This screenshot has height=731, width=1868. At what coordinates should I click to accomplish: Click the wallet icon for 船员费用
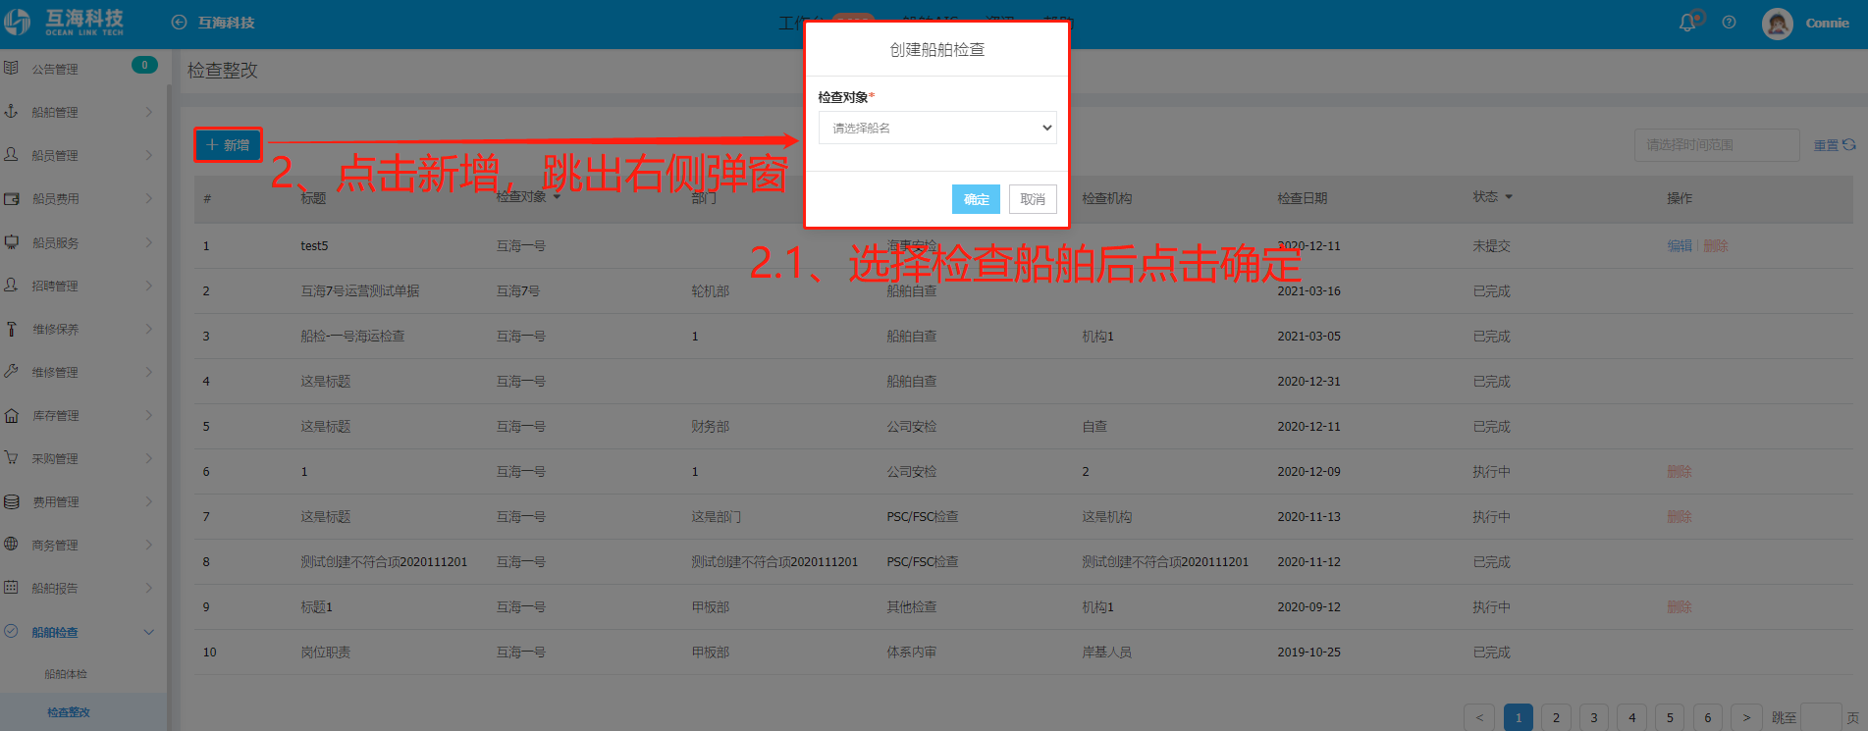(11, 198)
